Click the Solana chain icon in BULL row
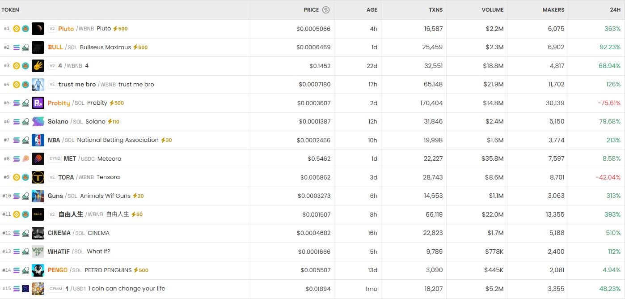Viewport: 625px width, 299px height. pos(17,47)
